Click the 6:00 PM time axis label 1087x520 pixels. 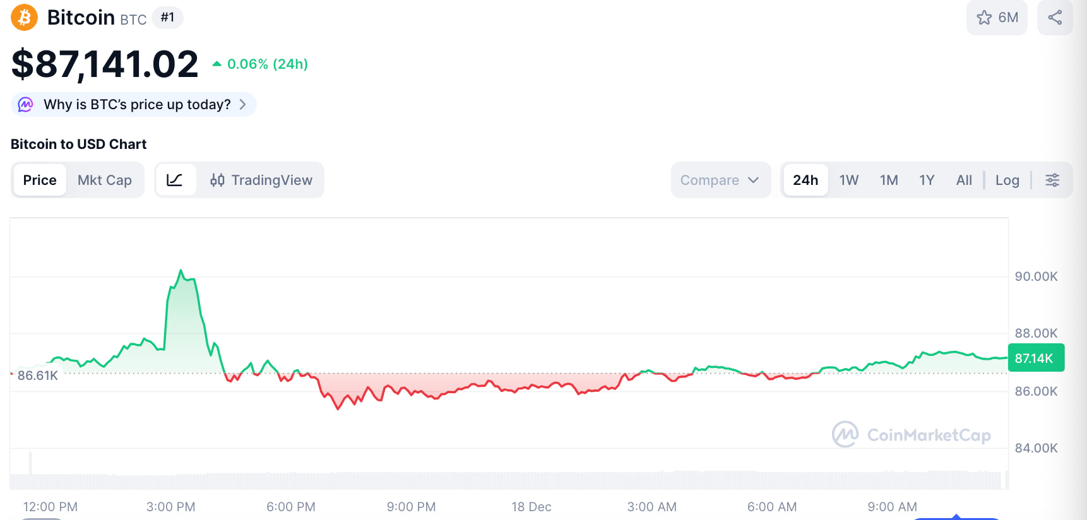coord(291,507)
